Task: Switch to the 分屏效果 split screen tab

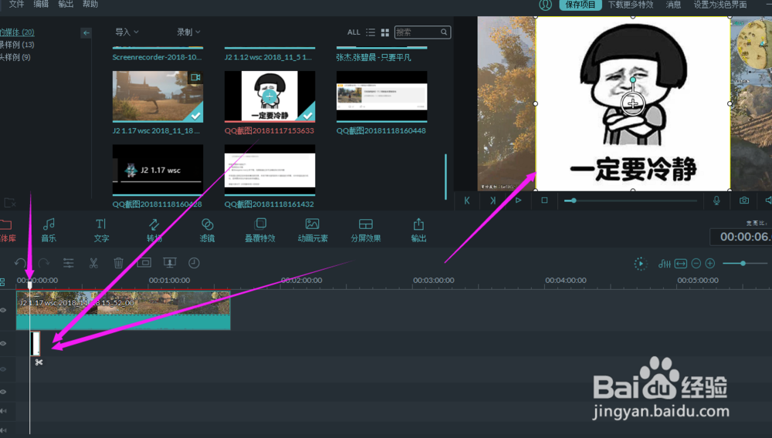Action: click(366, 230)
